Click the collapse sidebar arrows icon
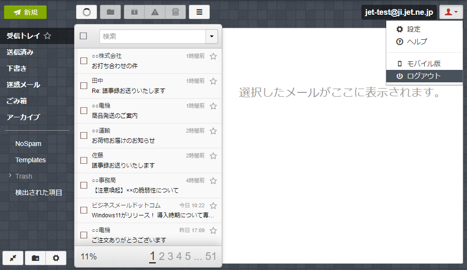Image resolution: width=467 pixels, height=270 pixels. [x=13, y=258]
